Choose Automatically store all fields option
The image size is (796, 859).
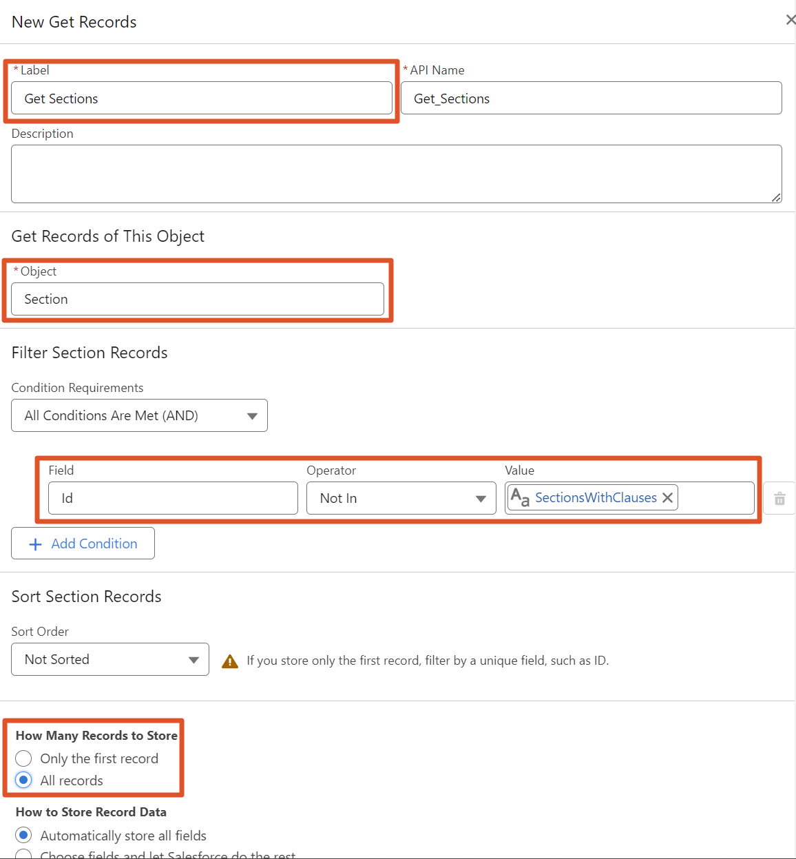click(x=23, y=836)
